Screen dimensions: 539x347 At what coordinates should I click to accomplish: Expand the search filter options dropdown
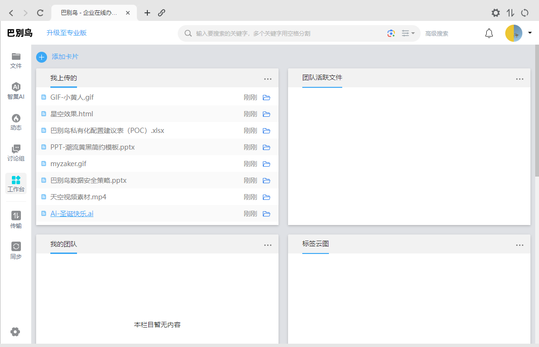408,33
